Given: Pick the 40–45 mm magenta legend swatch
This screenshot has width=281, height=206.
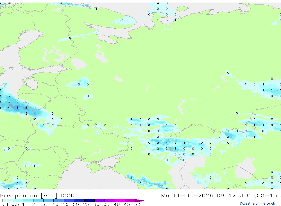Looking at the screenshot, I should tap(120, 200).
